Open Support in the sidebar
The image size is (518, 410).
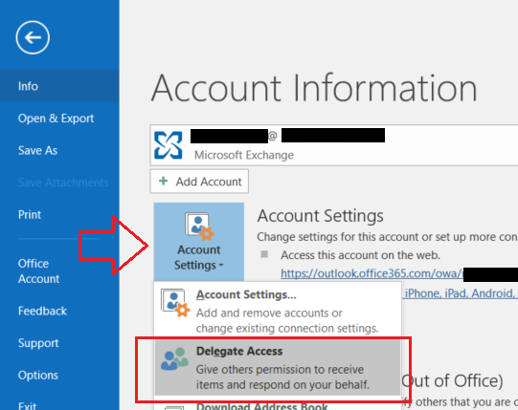click(x=38, y=343)
